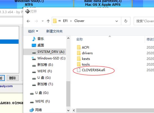Click the 搜索 Clover search box
The width and height of the screenshot is (154, 113).
coord(144,21)
